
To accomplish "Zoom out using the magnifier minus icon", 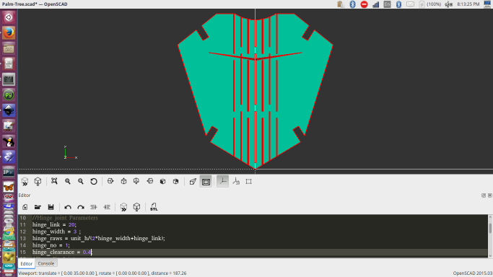I will click(81, 181).
